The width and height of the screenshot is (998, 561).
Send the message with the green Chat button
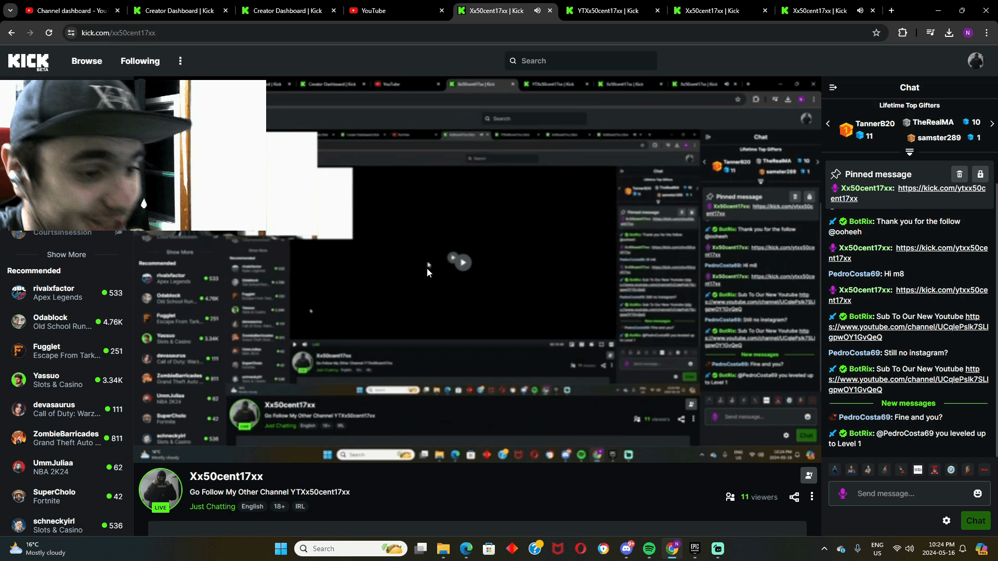coord(976,520)
